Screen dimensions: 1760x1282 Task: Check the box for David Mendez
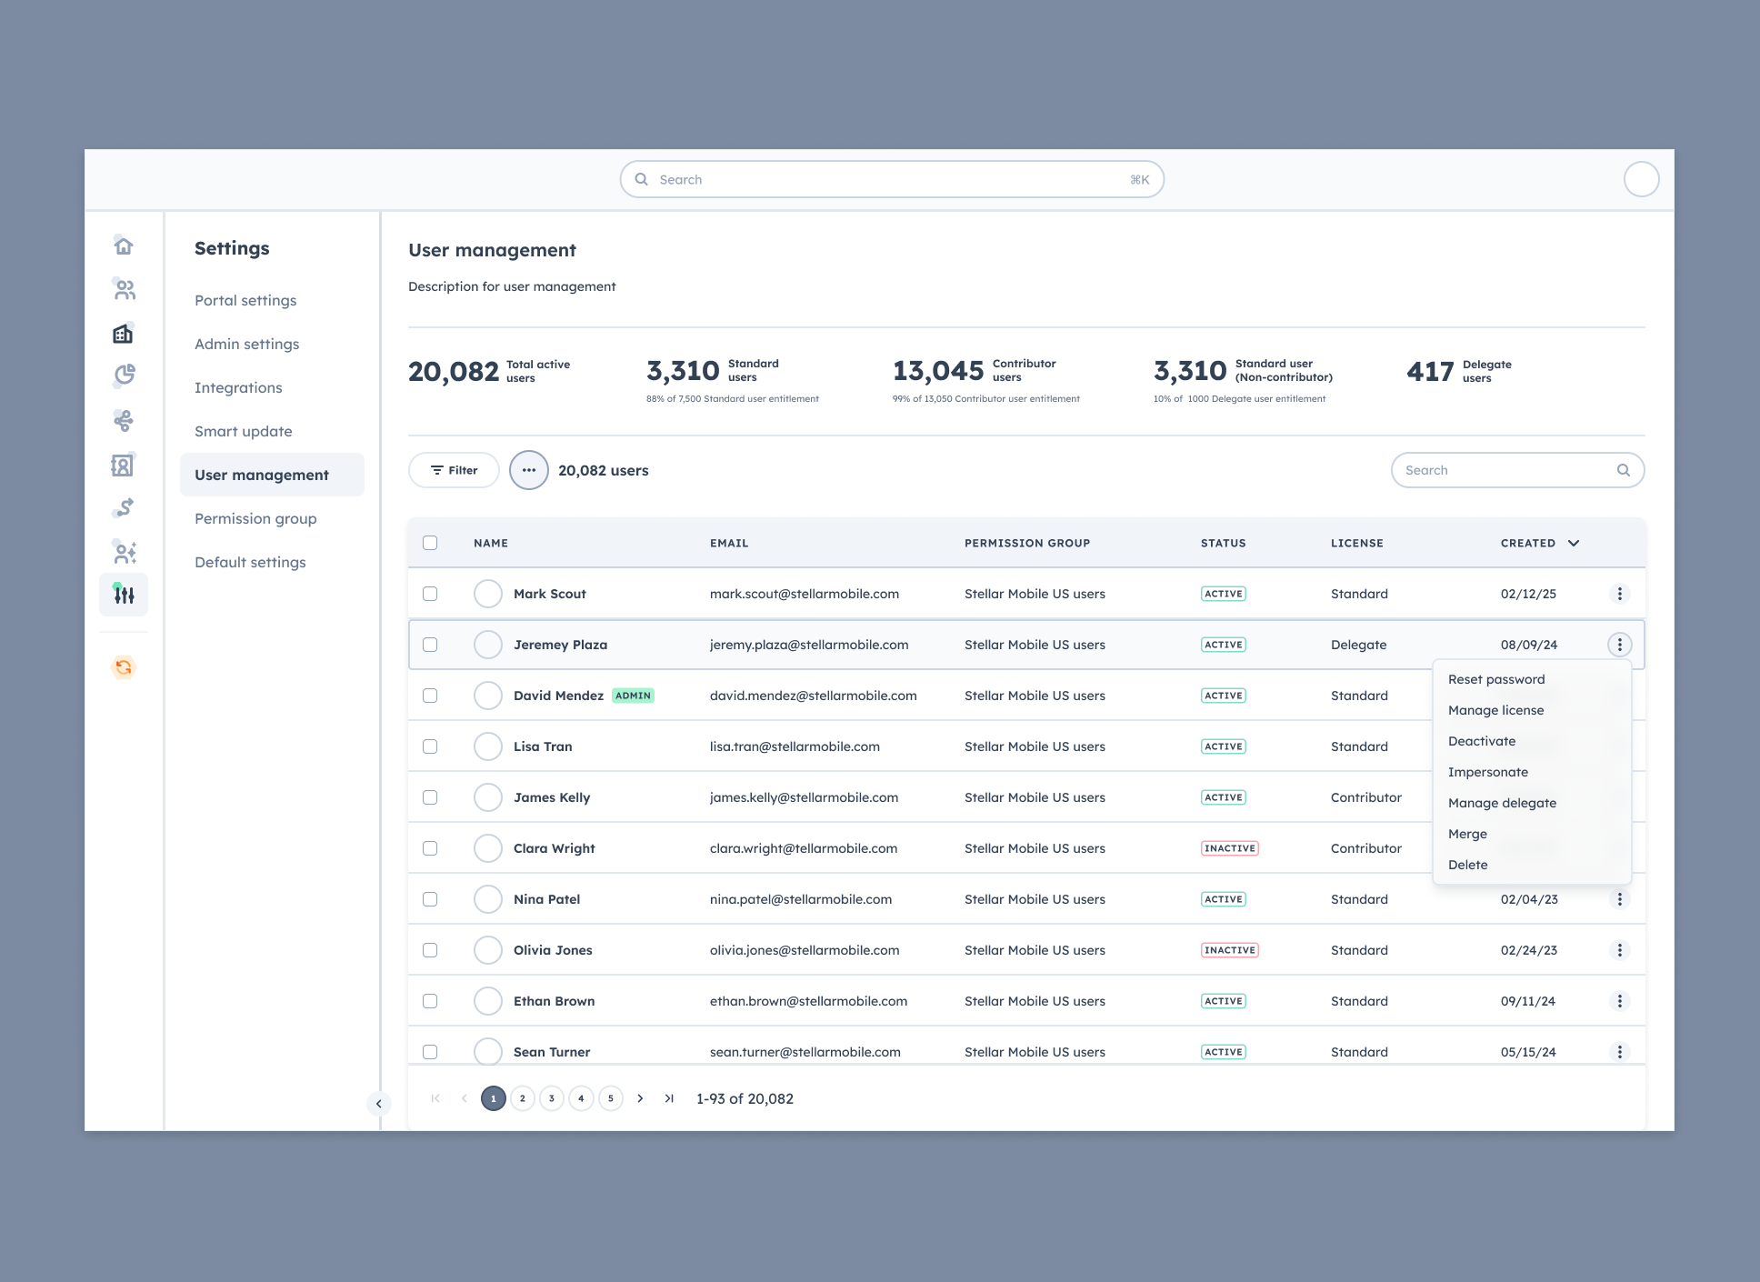(430, 696)
